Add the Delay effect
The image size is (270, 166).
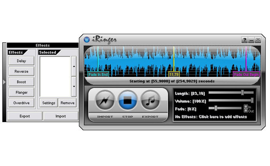tap(21, 61)
